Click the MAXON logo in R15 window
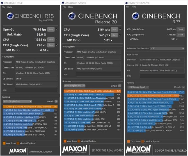 [18, 151]
